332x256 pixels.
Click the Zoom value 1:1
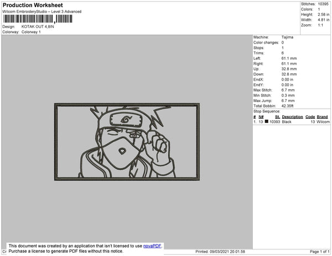tap(320, 25)
